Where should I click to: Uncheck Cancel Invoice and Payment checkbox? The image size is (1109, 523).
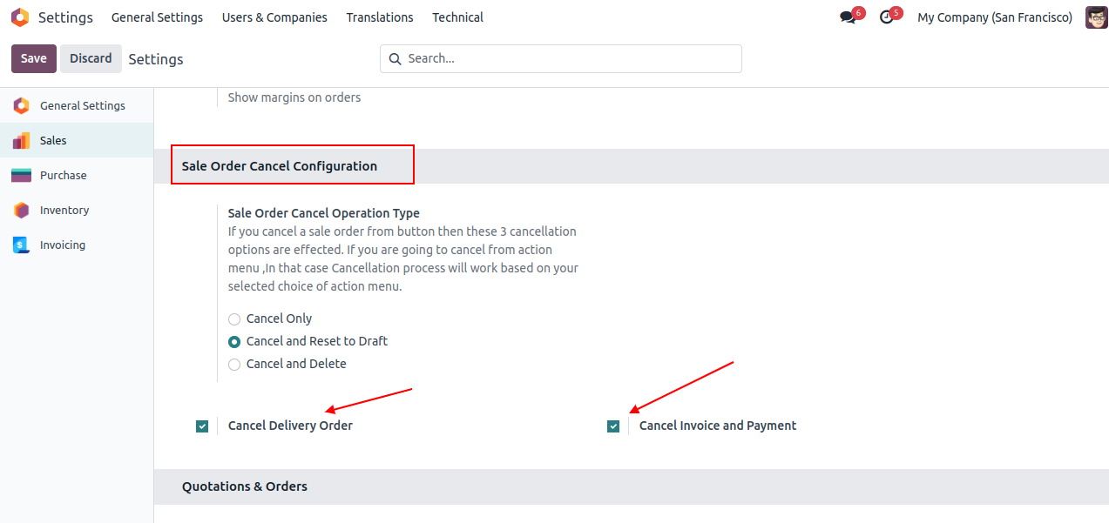(613, 426)
